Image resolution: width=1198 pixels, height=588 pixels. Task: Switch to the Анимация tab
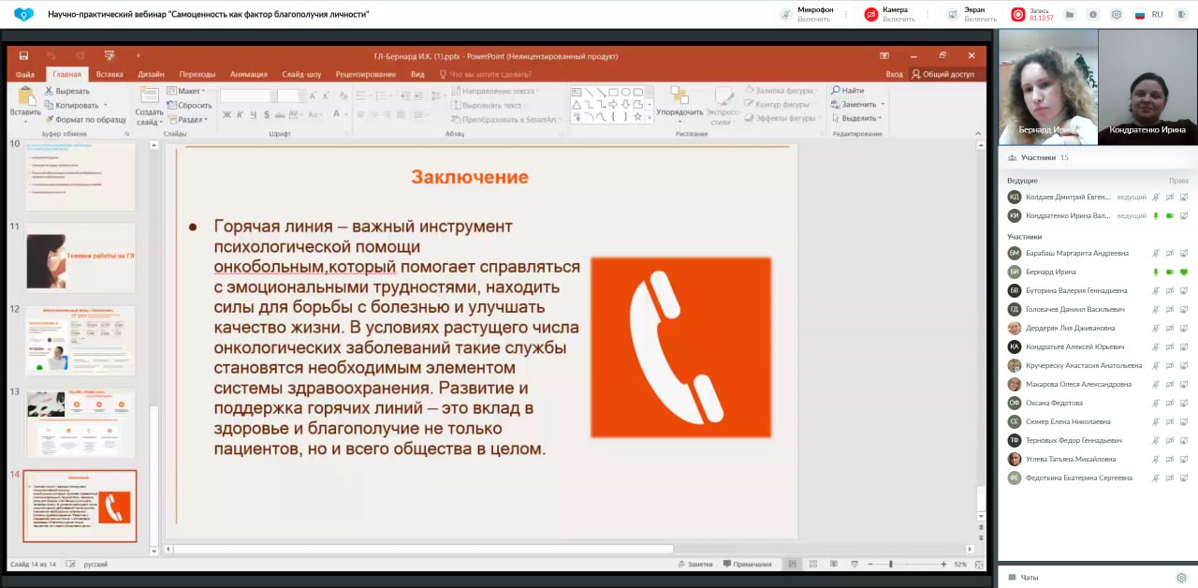[x=248, y=74]
